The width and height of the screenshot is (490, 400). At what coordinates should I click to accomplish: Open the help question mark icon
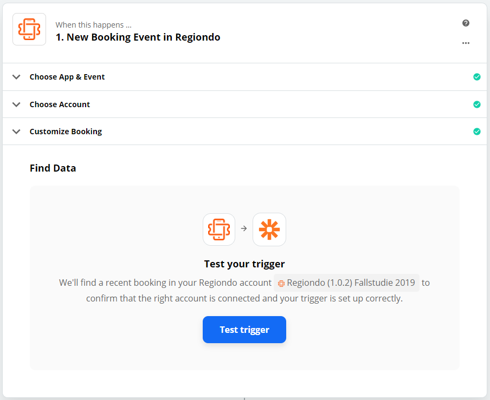pyautogui.click(x=466, y=23)
